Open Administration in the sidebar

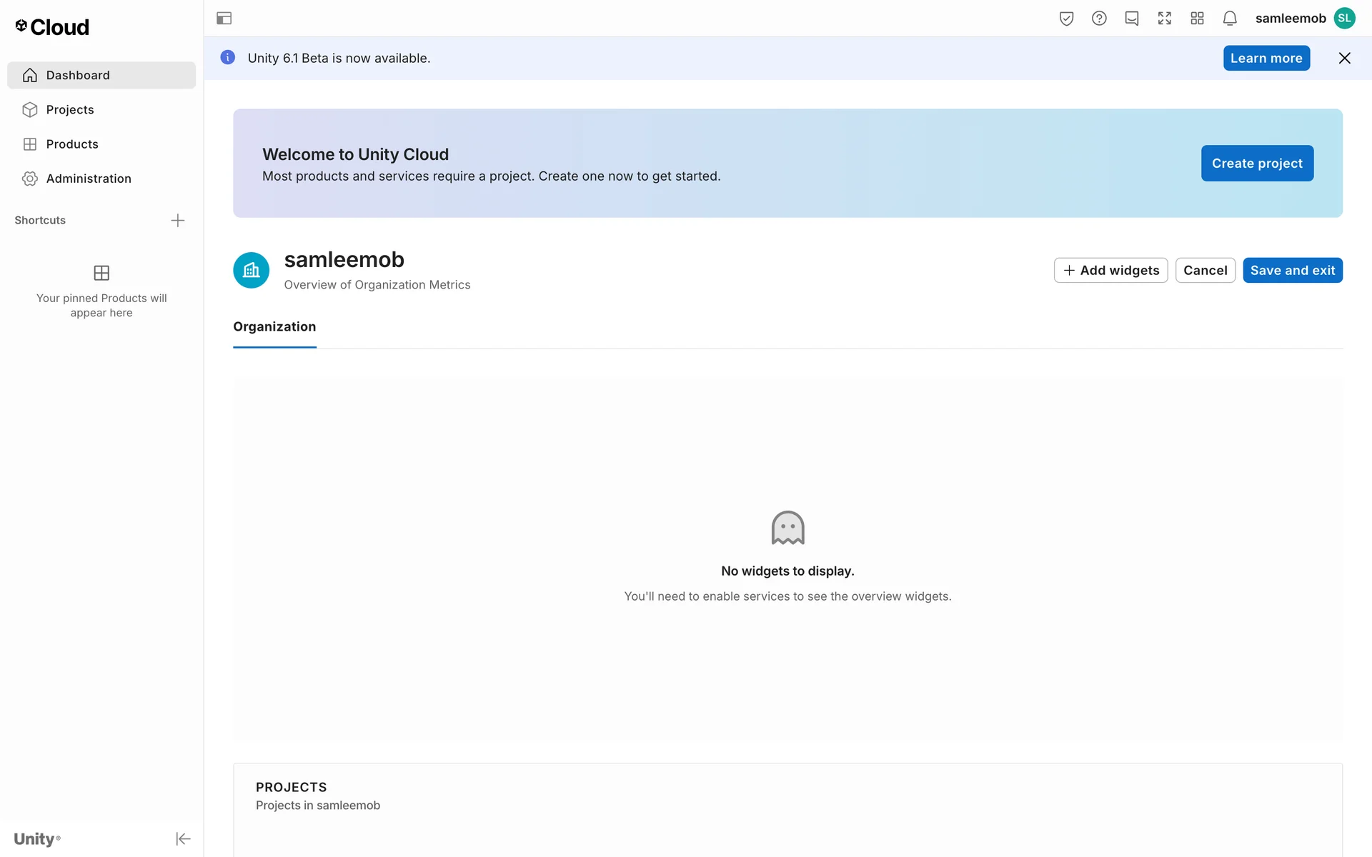pos(89,179)
